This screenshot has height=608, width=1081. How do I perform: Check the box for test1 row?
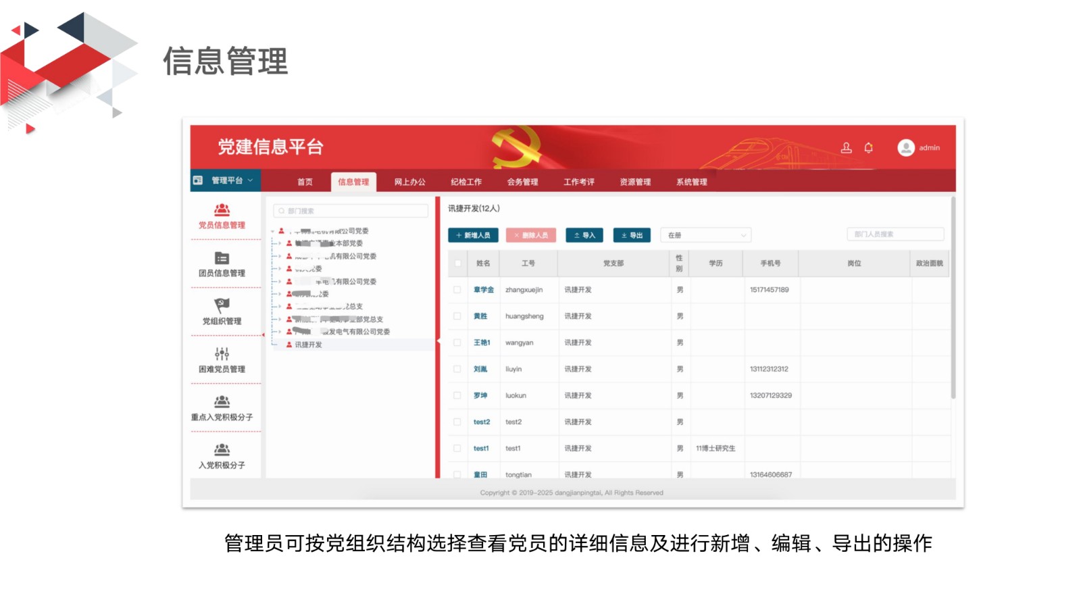pyautogui.click(x=457, y=448)
